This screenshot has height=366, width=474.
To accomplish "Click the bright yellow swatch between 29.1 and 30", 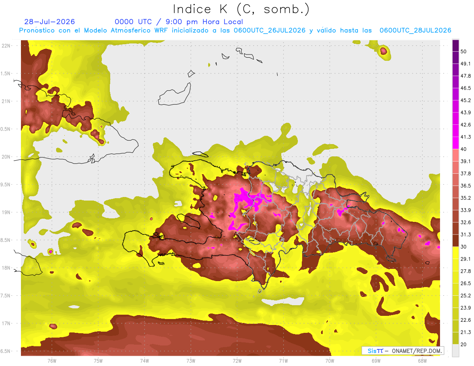I will (455, 253).
